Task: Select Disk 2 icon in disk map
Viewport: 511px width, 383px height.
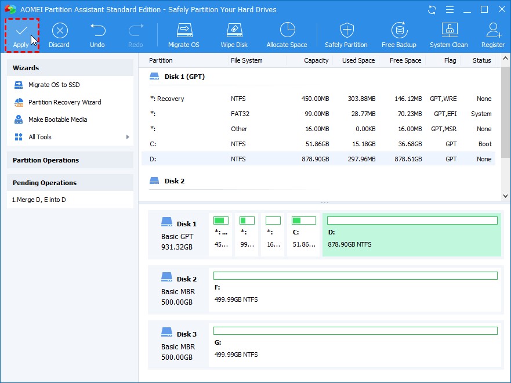Action: [167, 277]
